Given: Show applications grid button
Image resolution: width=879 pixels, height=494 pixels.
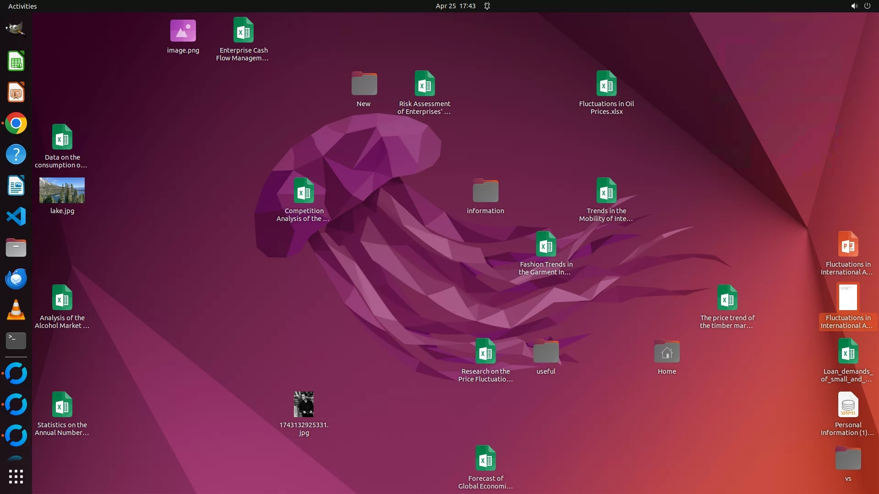Looking at the screenshot, I should point(16,477).
